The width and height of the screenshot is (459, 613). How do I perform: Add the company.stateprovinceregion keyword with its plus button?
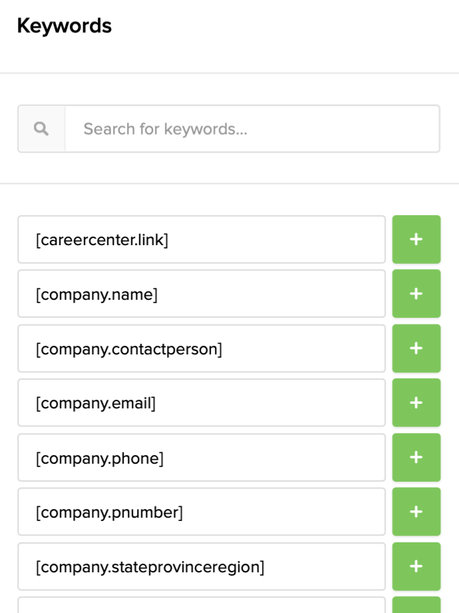[416, 566]
